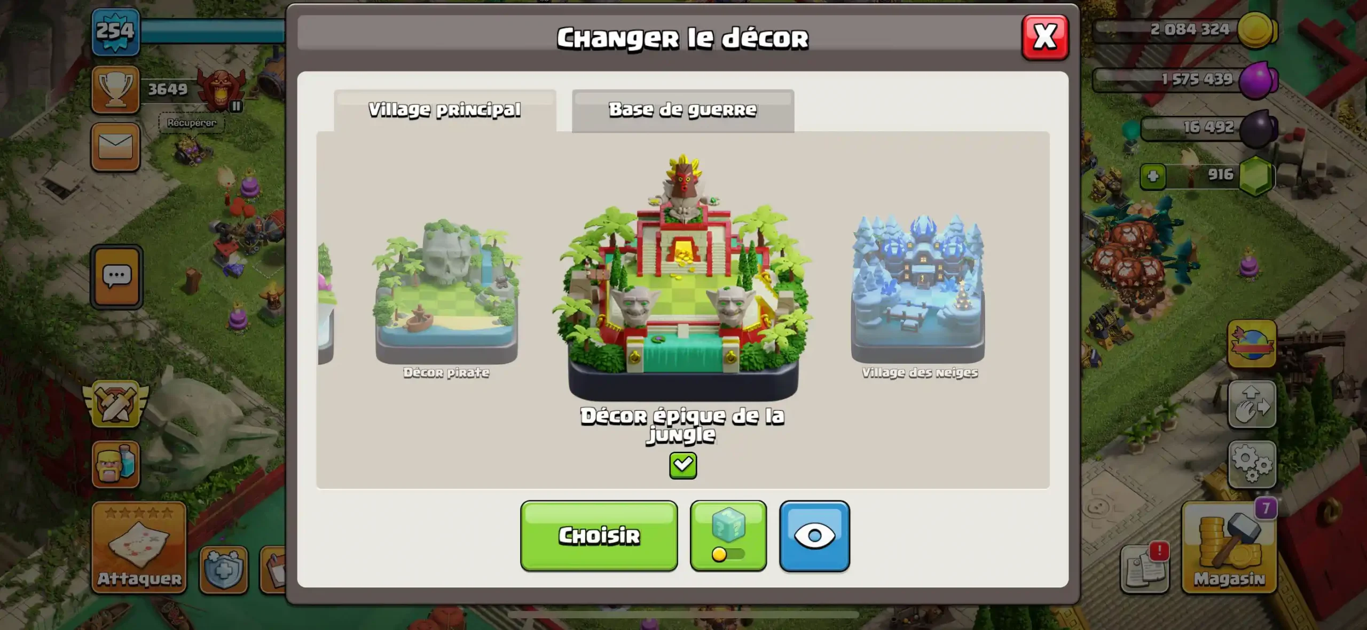This screenshot has height=630, width=1367.
Task: Click the Choisir button
Action: [x=599, y=536]
